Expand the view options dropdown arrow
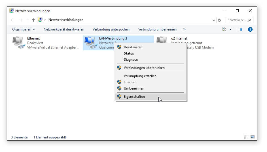267x152 pixels. 230,29
